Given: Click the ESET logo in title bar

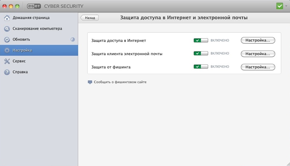Looking at the screenshot, I should [x=34, y=6].
